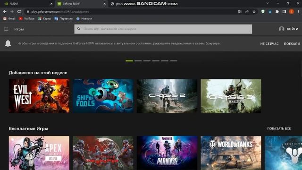Click the Бесплатные Игры heading
Screen dimensions: 302x170
(x=28, y=128)
